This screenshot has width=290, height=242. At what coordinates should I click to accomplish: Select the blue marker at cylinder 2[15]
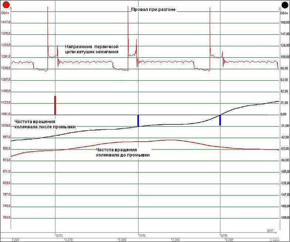[x=220, y=120]
